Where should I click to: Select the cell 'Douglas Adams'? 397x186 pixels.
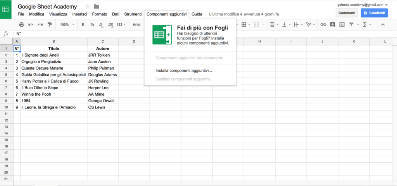(102, 75)
